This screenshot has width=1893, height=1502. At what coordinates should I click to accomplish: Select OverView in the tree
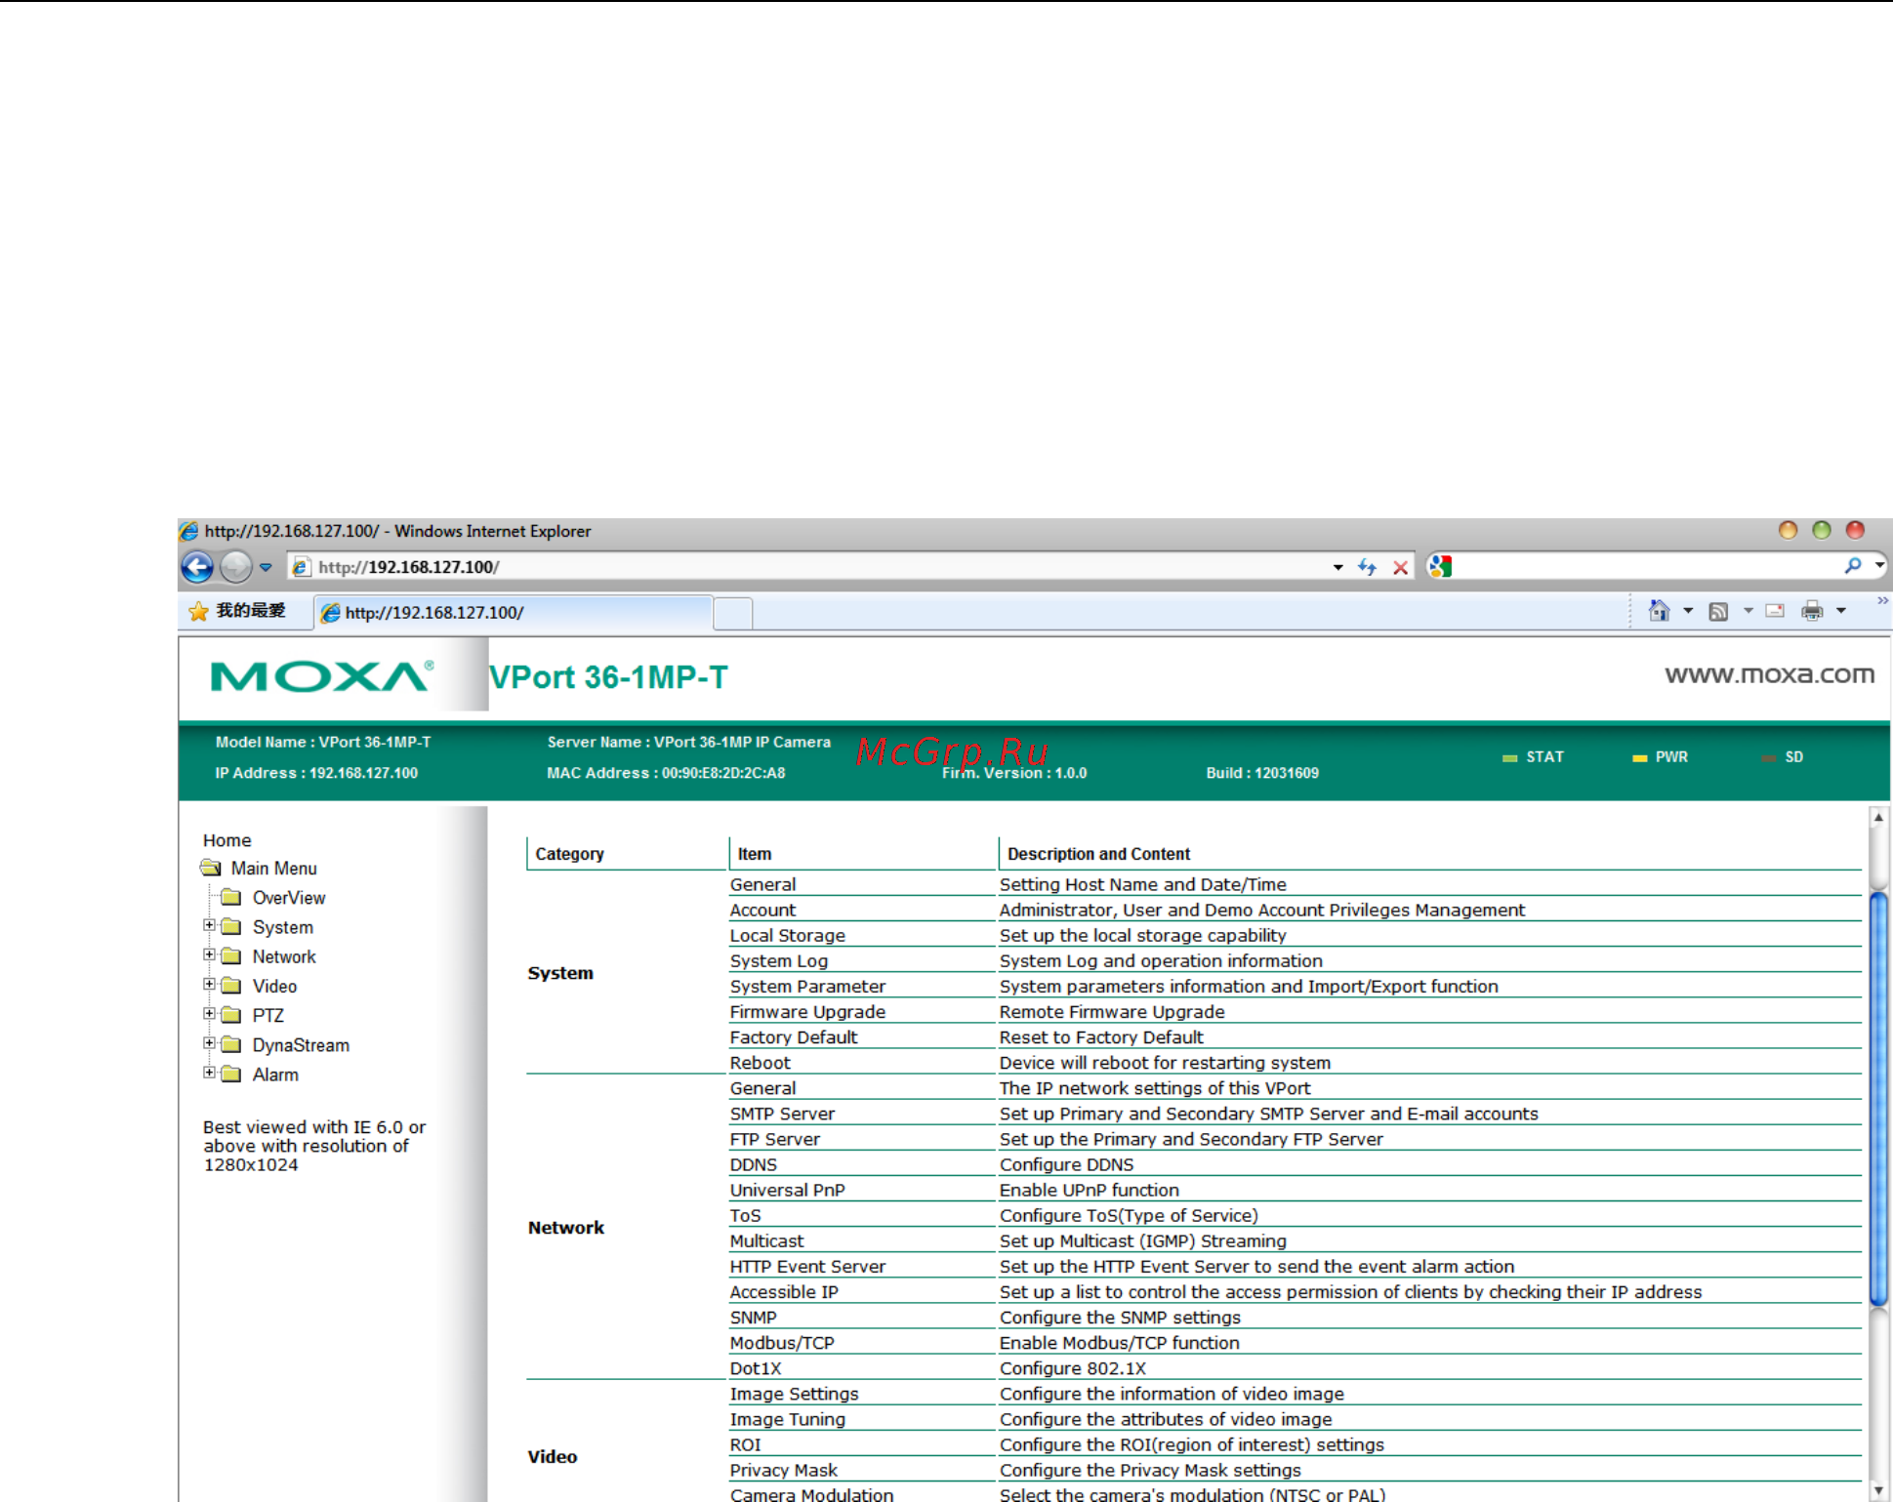[289, 898]
